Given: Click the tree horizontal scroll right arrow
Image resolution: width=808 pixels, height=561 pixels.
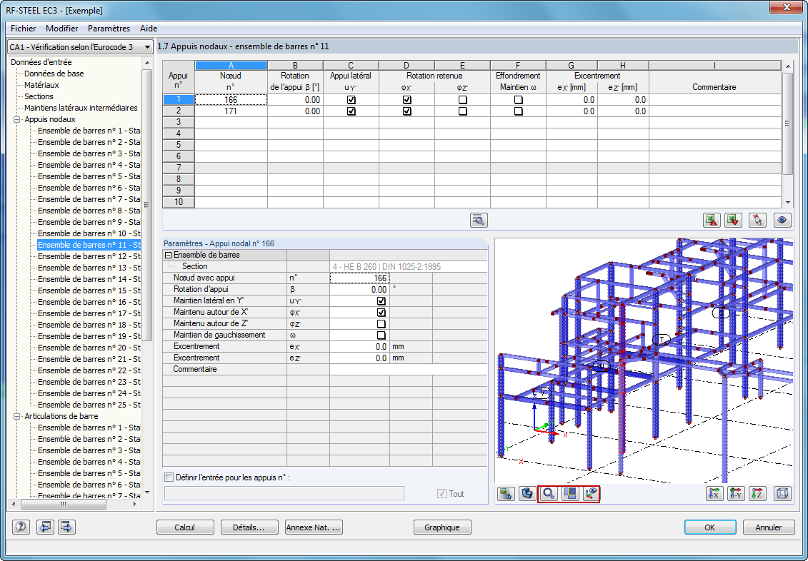Looking at the screenshot, I should 135,505.
